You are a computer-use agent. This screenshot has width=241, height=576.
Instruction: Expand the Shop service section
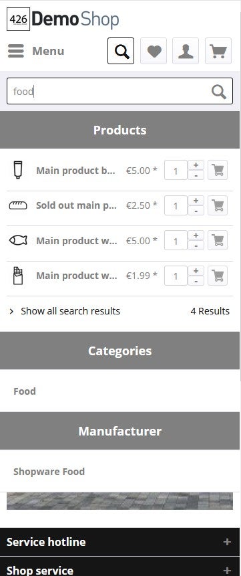(119, 568)
